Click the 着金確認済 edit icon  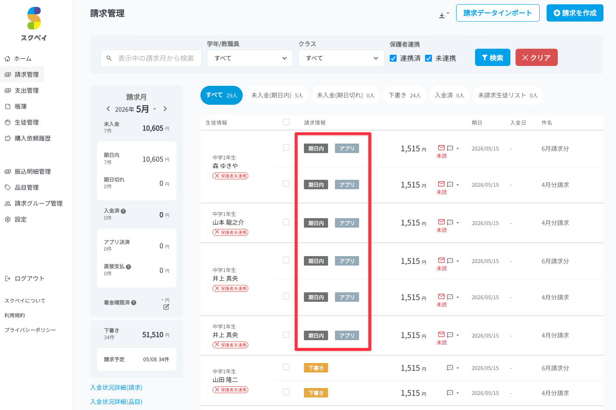[x=166, y=307]
